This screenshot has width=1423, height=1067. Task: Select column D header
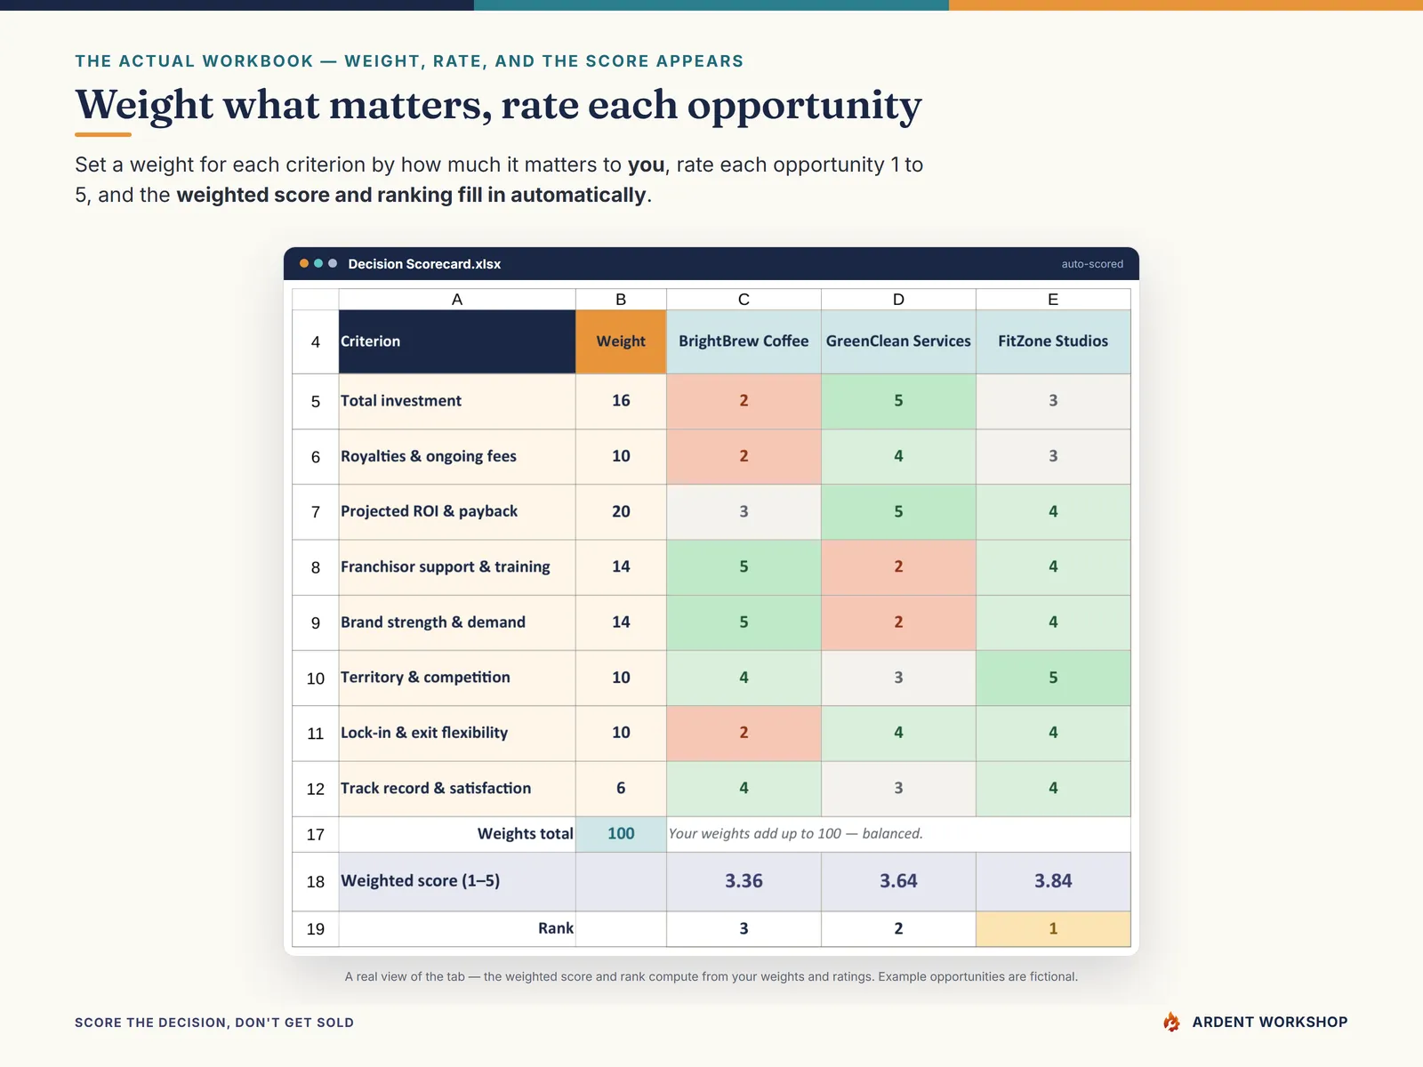click(898, 299)
